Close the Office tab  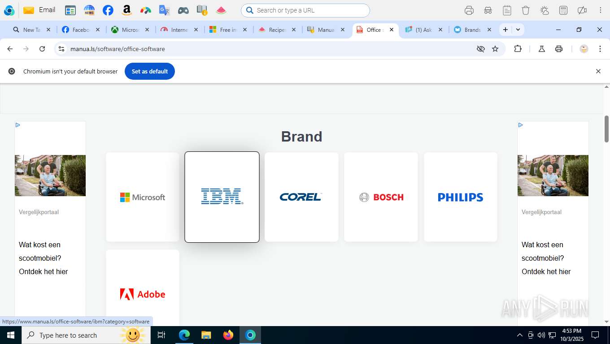pyautogui.click(x=392, y=30)
